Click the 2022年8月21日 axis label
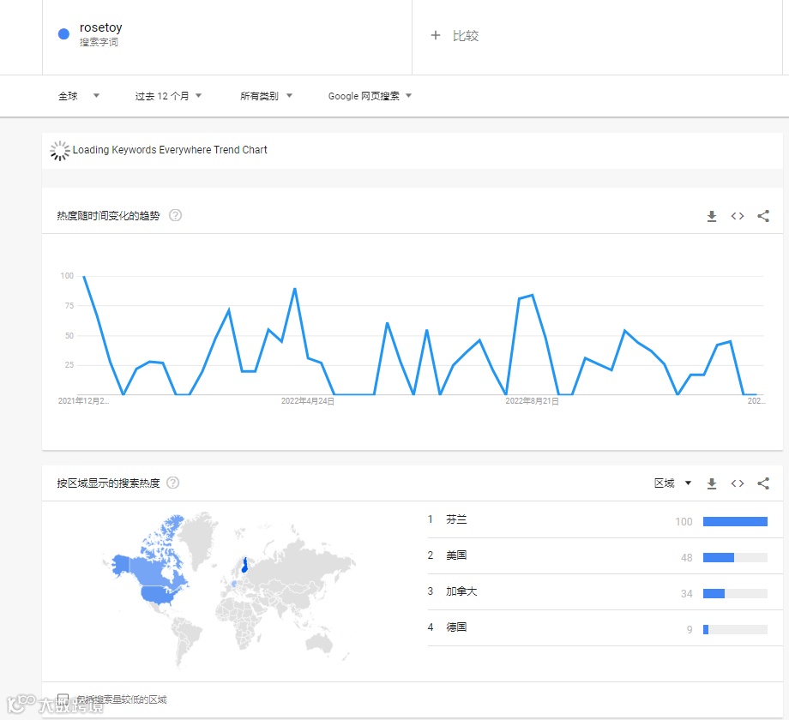 coord(532,401)
